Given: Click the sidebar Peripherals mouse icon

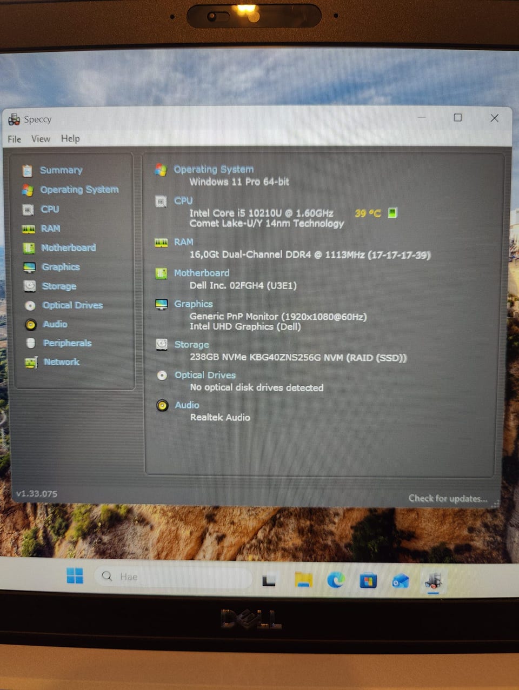Looking at the screenshot, I should pos(31,343).
